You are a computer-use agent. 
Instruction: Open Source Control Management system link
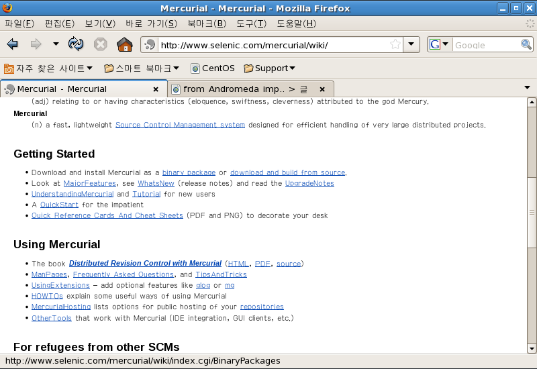tap(180, 125)
